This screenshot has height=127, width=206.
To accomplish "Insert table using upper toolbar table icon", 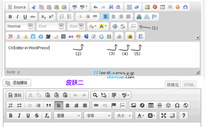I will point(162,7).
